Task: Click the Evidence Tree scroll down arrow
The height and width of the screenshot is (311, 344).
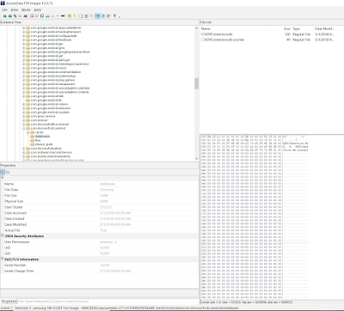Action: 196,158
